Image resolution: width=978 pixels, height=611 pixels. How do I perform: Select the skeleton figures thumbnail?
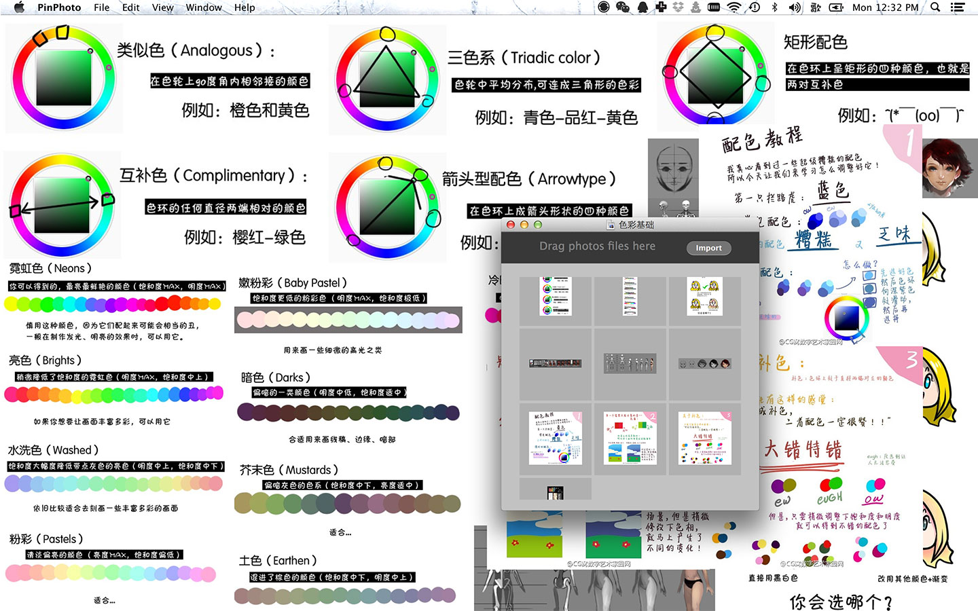630,363
